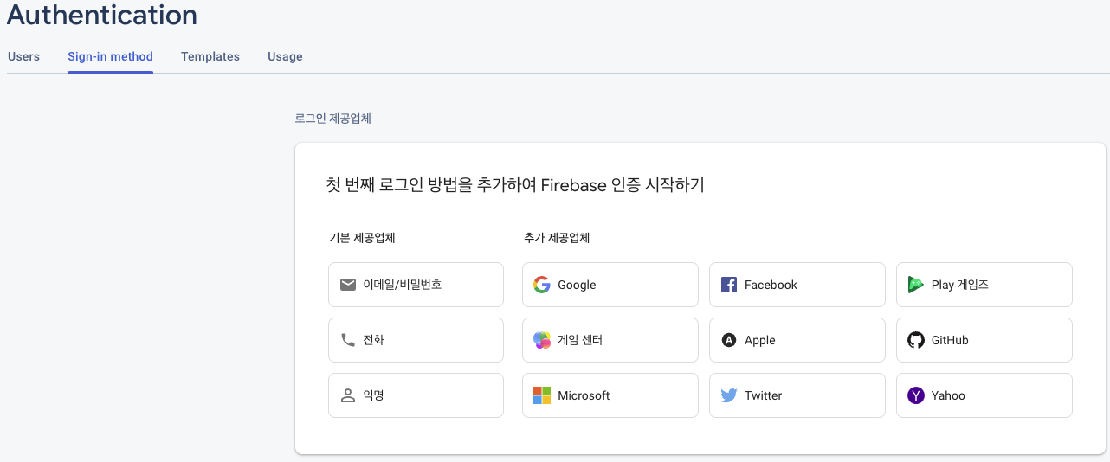
Task: Click the GitHub octocat icon
Action: [x=916, y=340]
